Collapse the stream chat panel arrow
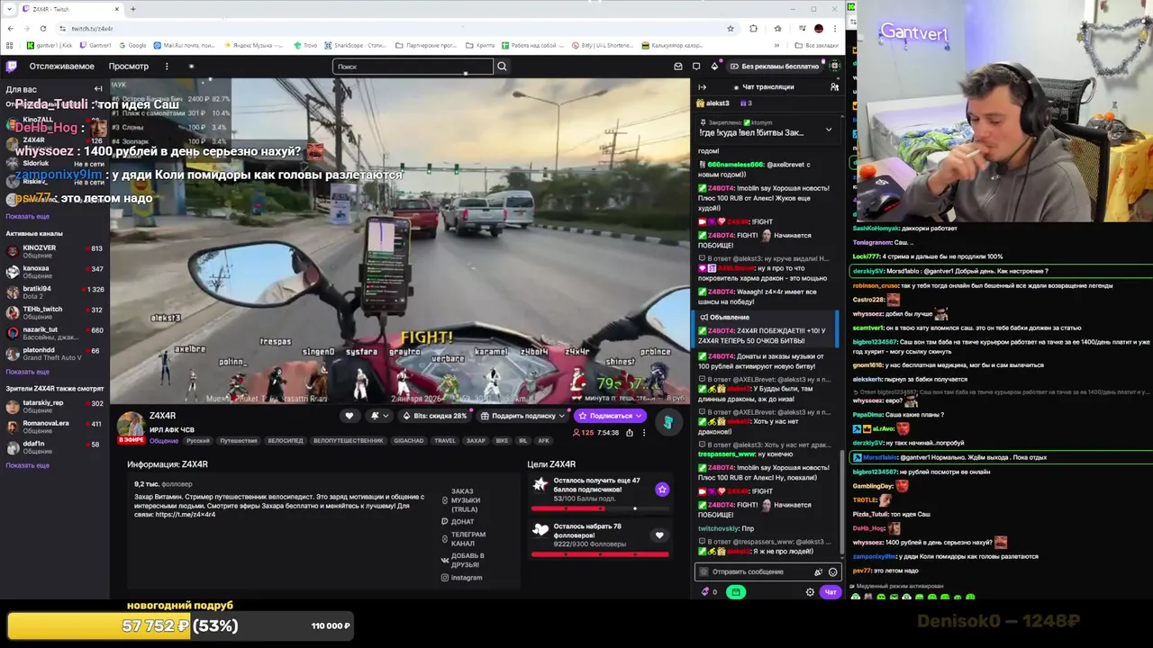 pyautogui.click(x=703, y=87)
